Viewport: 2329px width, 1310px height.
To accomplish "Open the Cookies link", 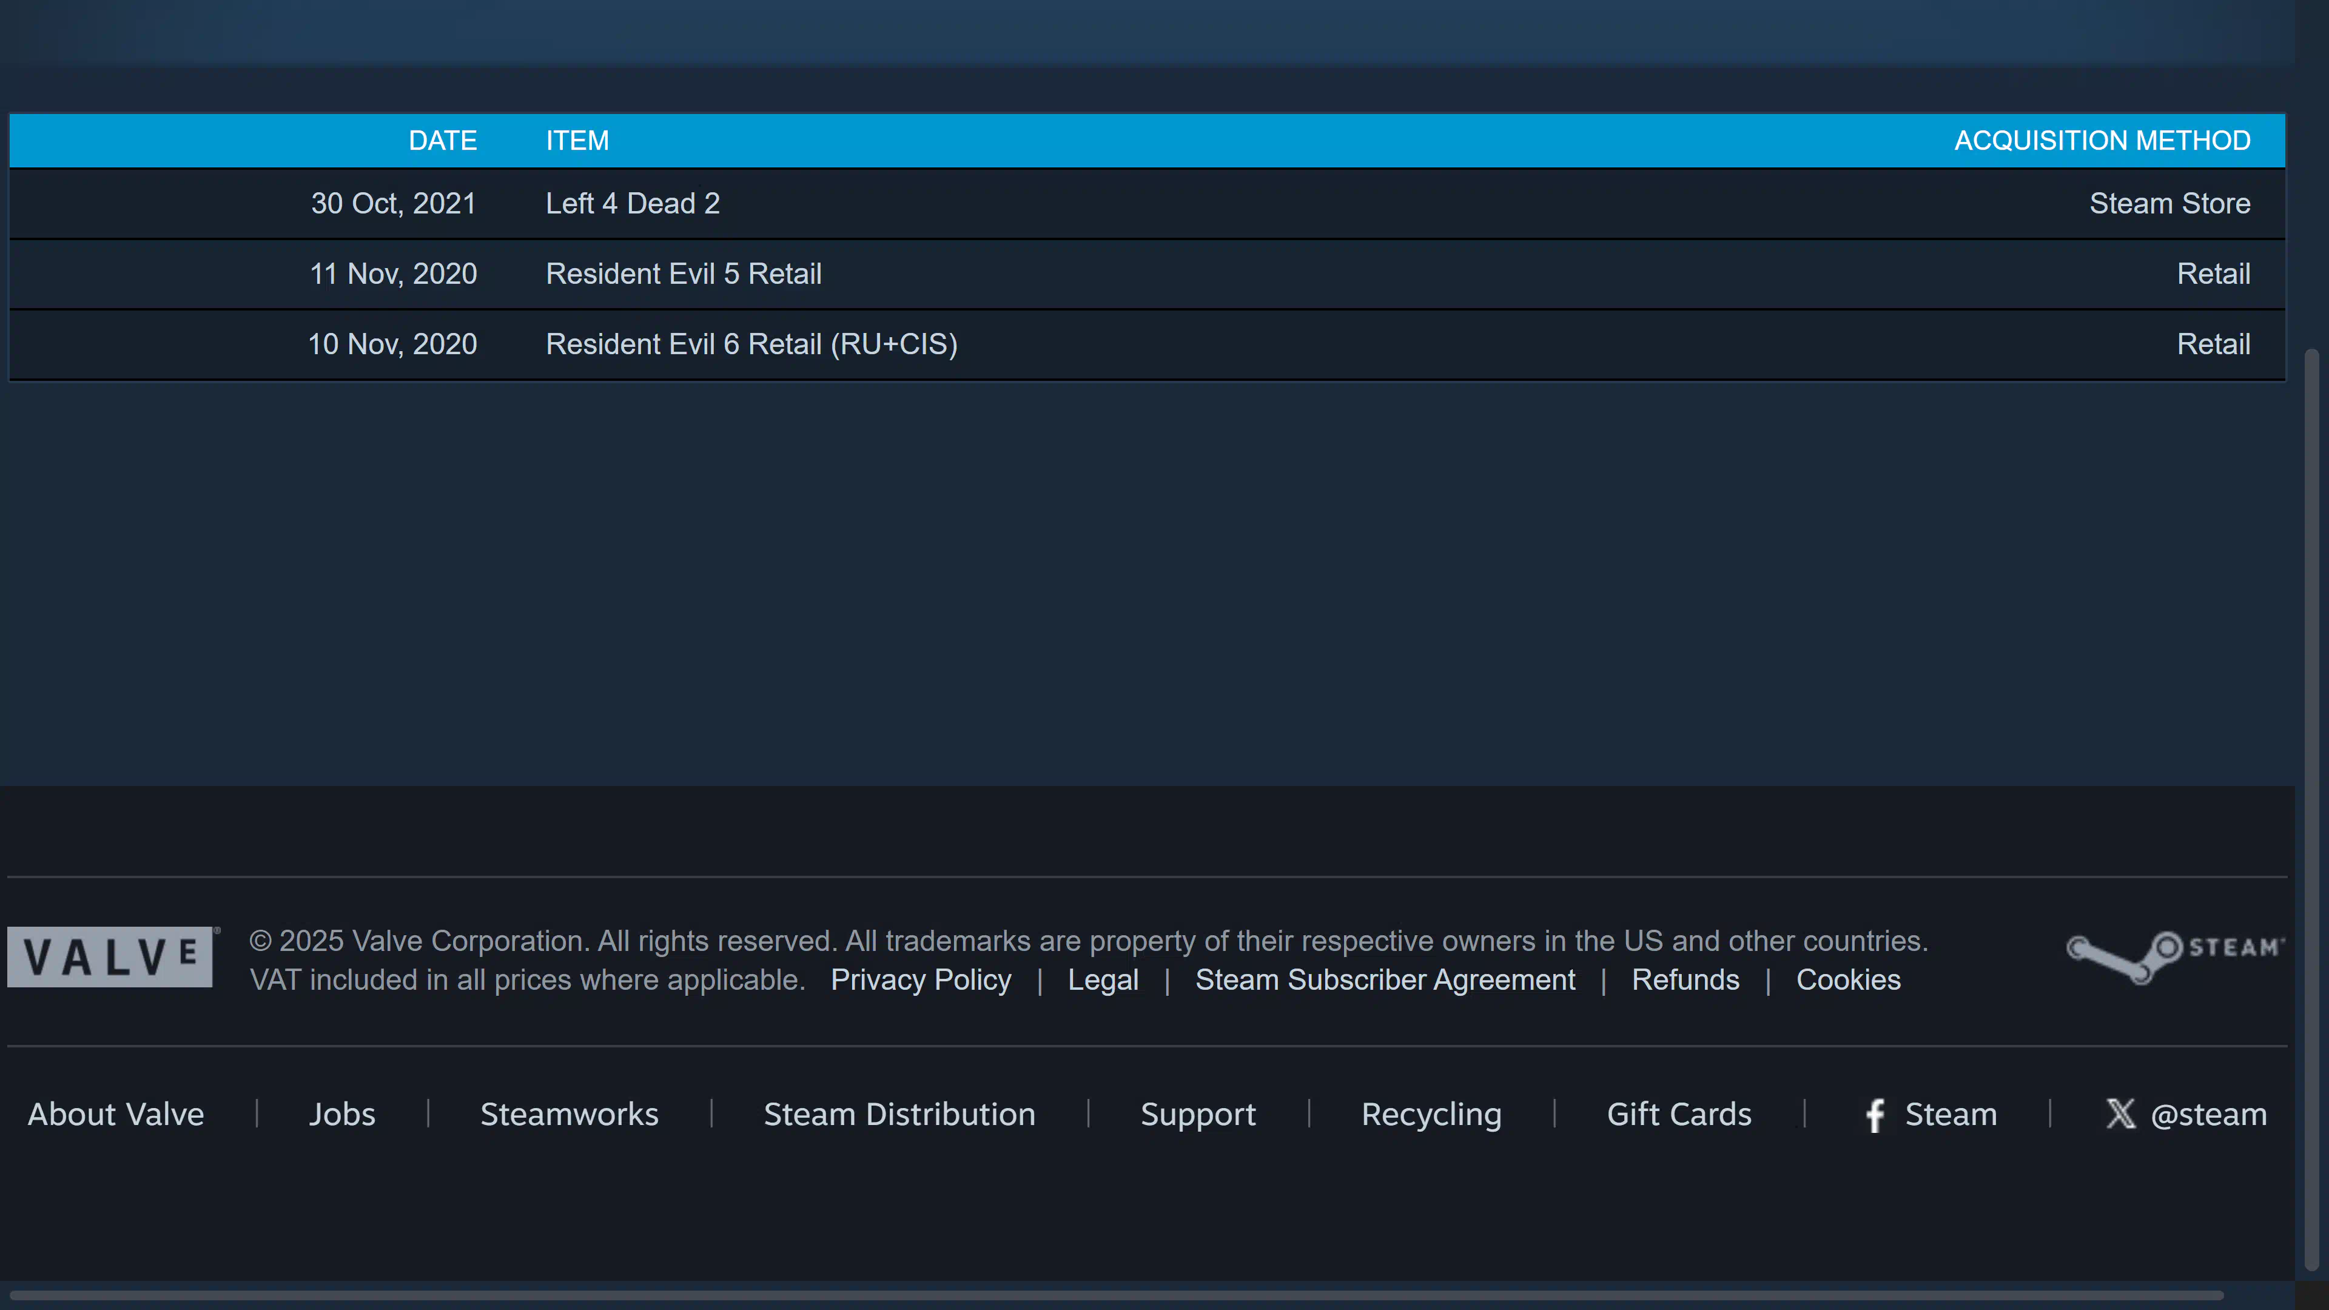I will click(1847, 980).
